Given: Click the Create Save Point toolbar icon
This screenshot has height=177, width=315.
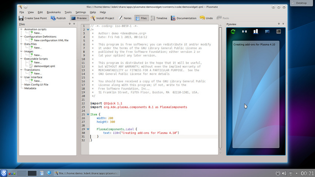Looking at the screenshot, I should tap(21, 18).
